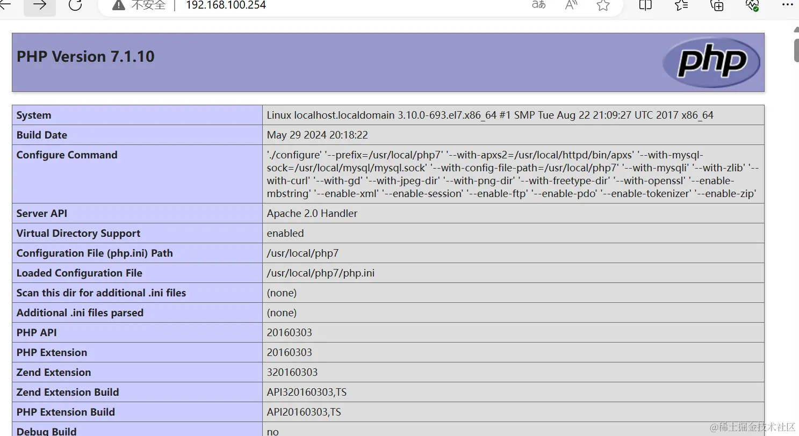Image resolution: width=799 pixels, height=436 pixels.
Task: Click the 'PHP Extension Build' label
Action: [66, 412]
